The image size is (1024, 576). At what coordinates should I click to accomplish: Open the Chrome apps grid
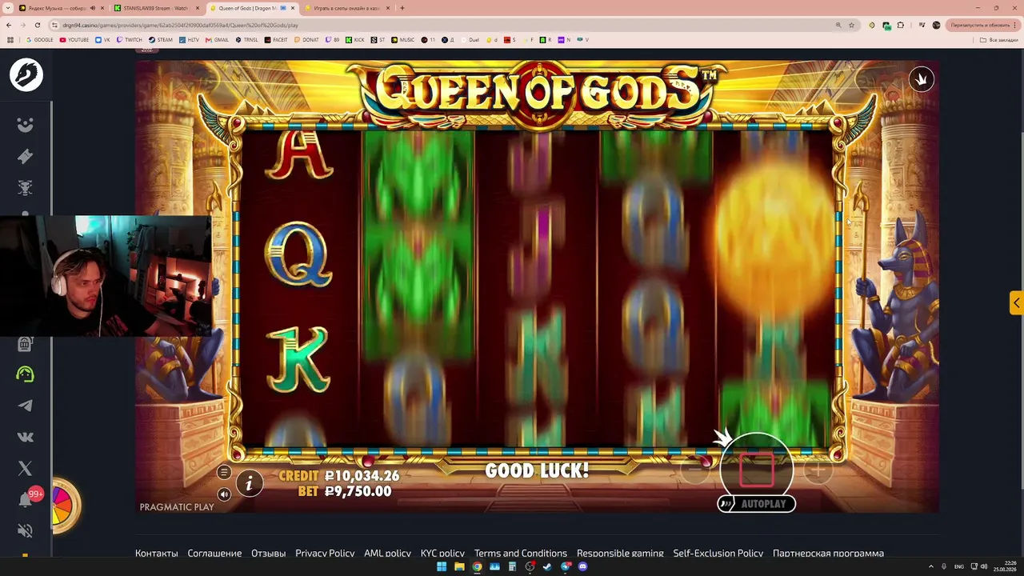click(10, 40)
